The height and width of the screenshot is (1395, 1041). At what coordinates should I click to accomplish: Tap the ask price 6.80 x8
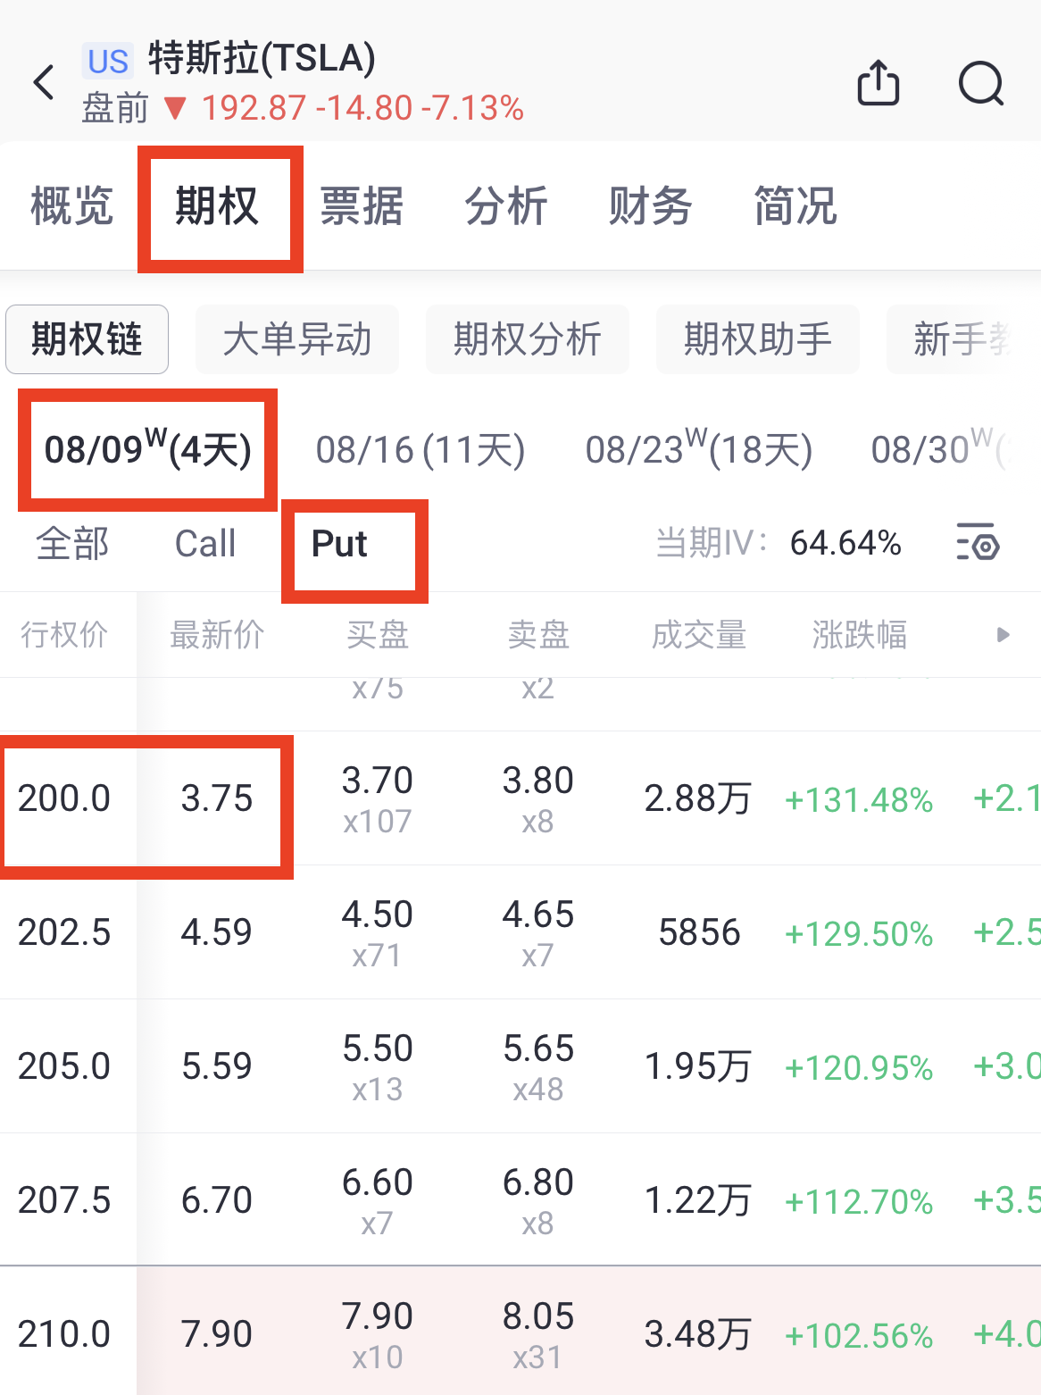(538, 1202)
